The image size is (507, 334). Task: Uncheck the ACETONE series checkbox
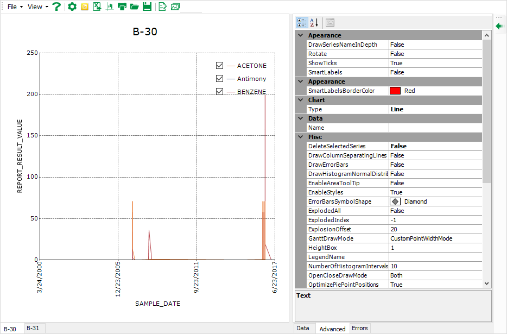pos(220,66)
